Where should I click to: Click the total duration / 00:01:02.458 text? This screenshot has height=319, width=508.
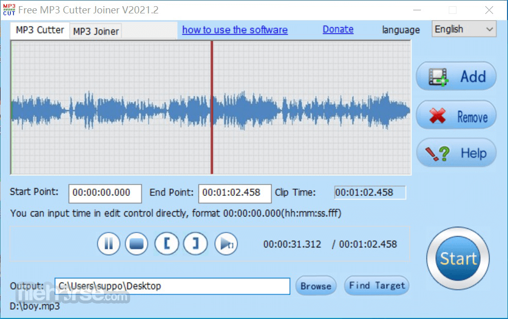pyautogui.click(x=364, y=244)
